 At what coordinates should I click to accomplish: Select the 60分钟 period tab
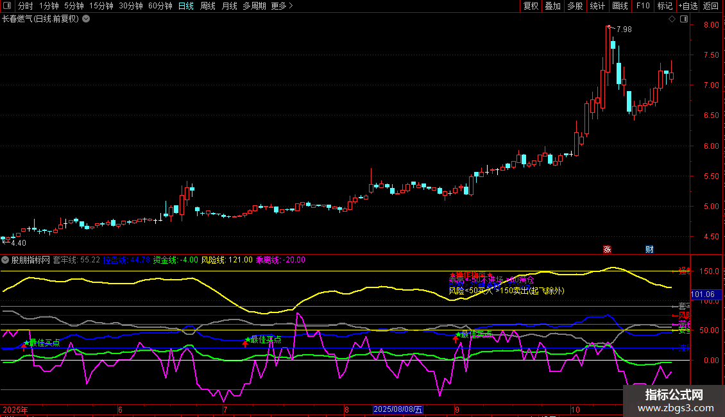(x=160, y=6)
